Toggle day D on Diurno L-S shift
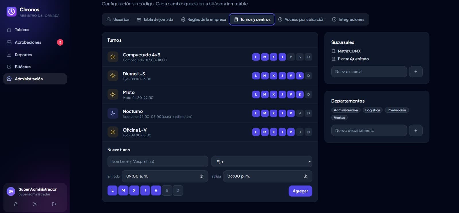The image size is (459, 213). point(308,76)
